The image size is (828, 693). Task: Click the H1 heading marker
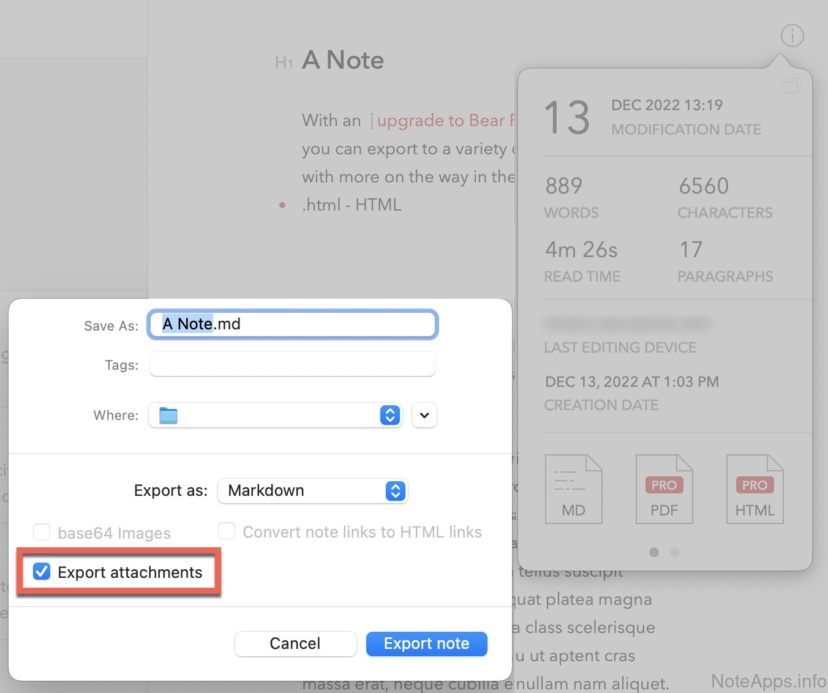(284, 62)
